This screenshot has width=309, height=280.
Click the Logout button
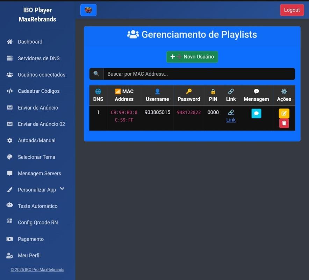(292, 10)
